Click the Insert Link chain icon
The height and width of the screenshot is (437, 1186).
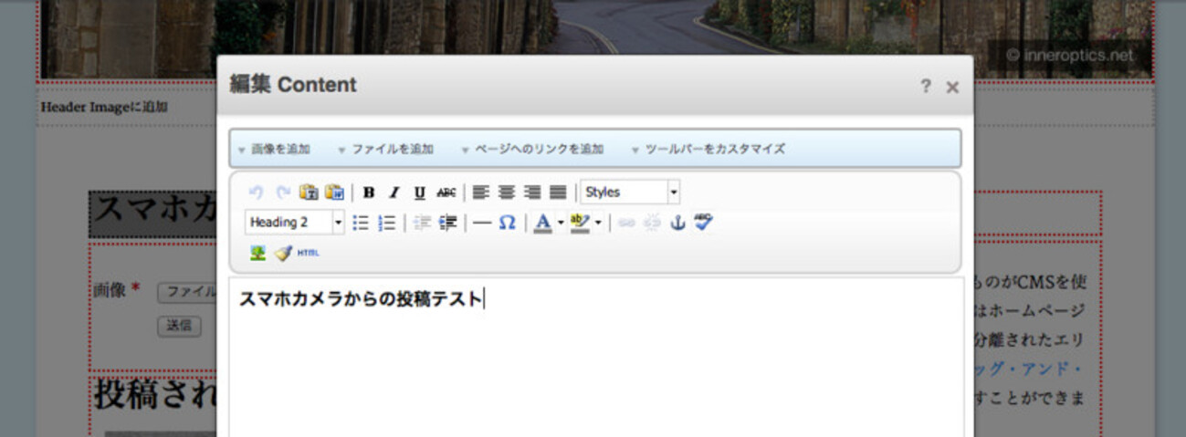click(625, 223)
